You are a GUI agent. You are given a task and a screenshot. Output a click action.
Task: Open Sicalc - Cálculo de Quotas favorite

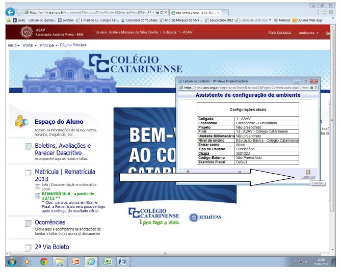point(34,20)
